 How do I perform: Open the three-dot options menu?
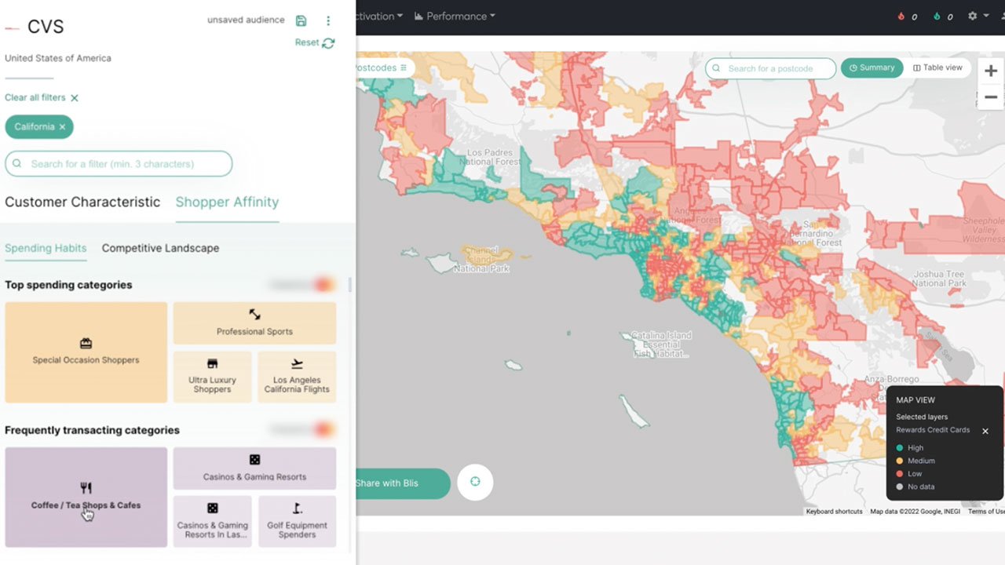click(x=328, y=20)
